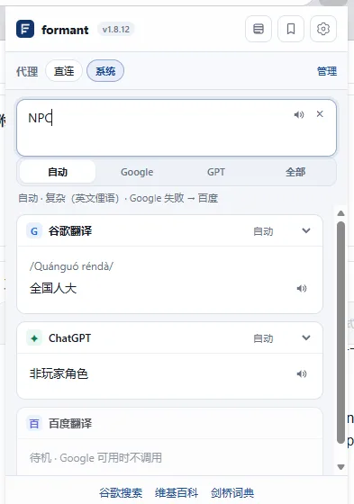The width and height of the screenshot is (354, 504).
Task: Switch to the 全部 tab
Action: [295, 172]
